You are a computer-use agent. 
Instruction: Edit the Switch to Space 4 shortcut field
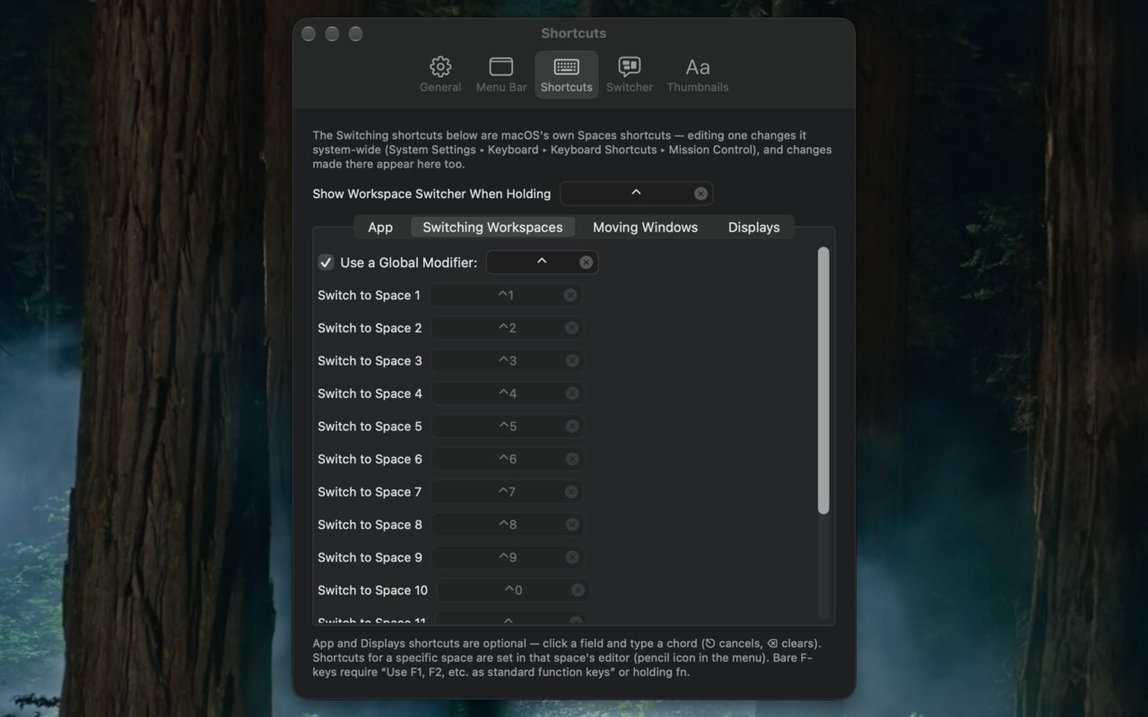click(508, 393)
